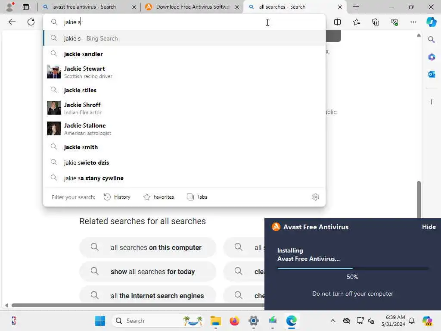Pick the jackie smith suggestion

coord(184,147)
